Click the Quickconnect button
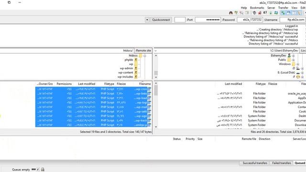 (x=161, y=20)
